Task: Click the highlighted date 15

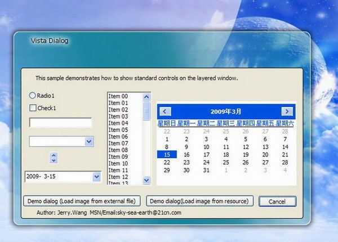Action: [167, 155]
